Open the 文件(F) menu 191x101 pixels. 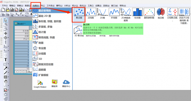5,6
